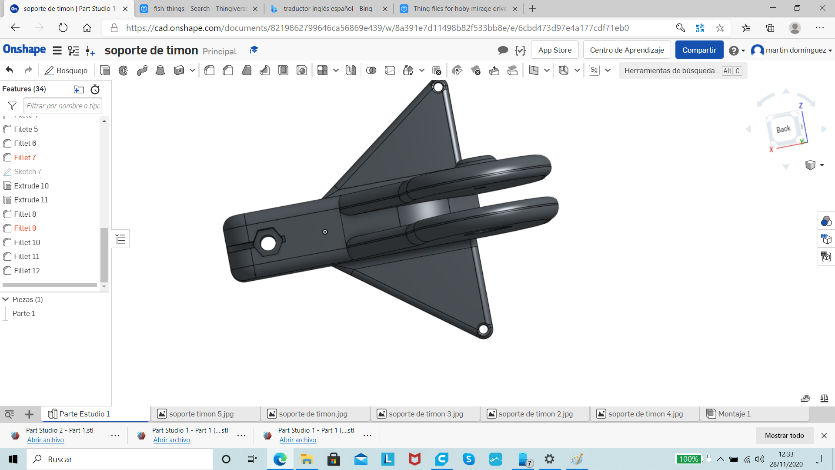835x470 pixels.
Task: Open the Windows Start menu
Action: click(x=13, y=459)
